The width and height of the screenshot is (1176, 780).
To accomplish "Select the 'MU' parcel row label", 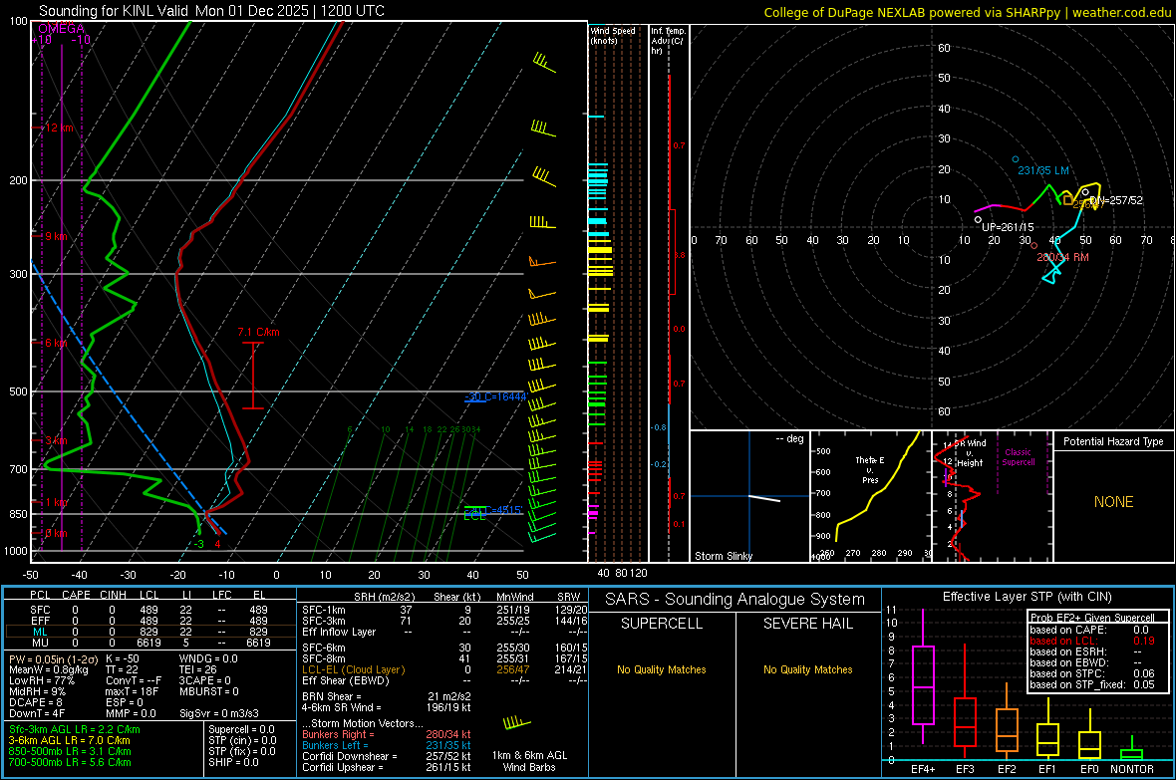I will pyautogui.click(x=41, y=642).
